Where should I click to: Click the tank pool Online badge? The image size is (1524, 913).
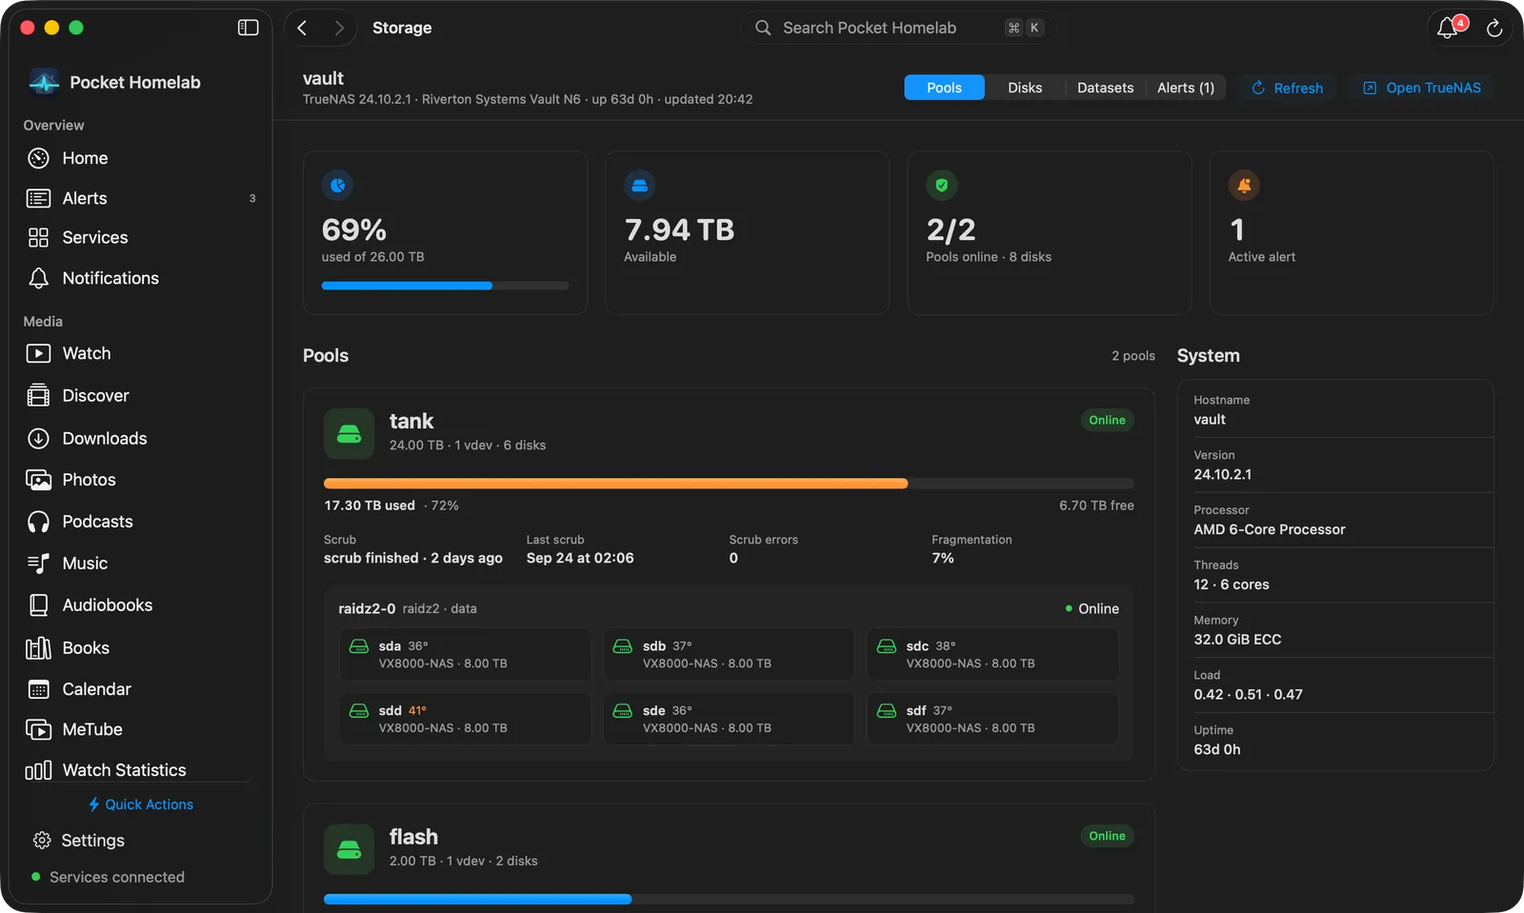pyautogui.click(x=1107, y=420)
